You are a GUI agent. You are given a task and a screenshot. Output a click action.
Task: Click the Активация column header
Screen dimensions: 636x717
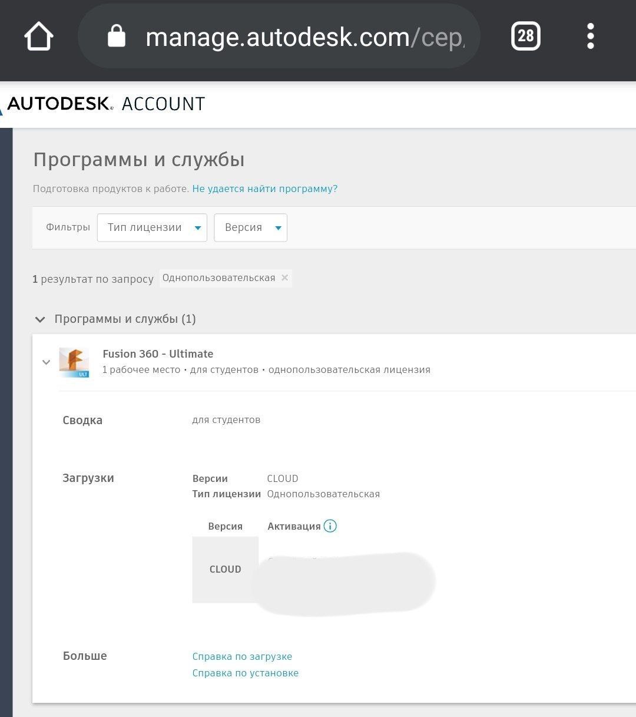tap(294, 526)
